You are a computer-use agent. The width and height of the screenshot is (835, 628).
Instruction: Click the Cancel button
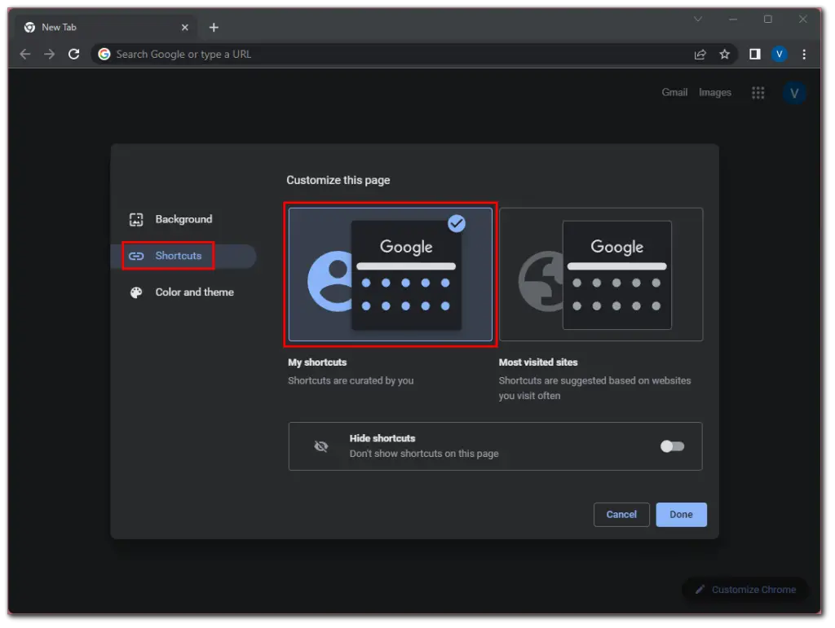click(x=621, y=515)
